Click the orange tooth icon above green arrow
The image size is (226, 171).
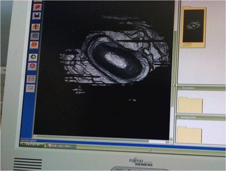(34, 45)
